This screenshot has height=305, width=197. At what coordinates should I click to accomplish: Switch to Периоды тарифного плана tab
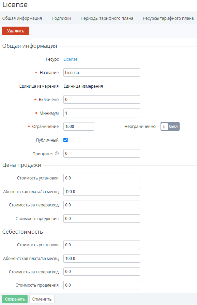tap(107, 18)
